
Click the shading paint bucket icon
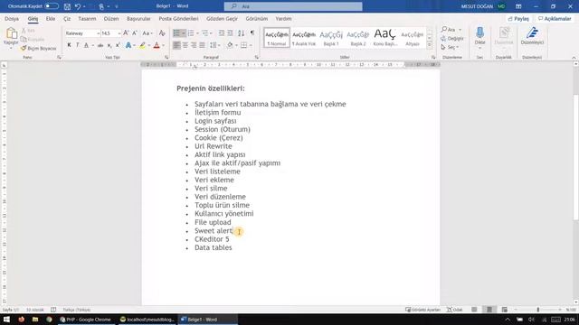[230, 45]
